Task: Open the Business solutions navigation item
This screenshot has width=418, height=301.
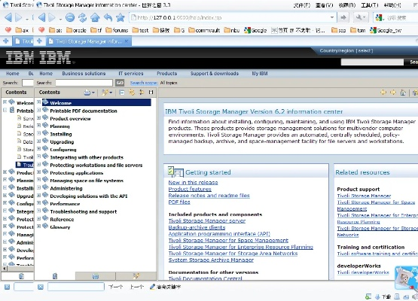Action: [x=84, y=74]
